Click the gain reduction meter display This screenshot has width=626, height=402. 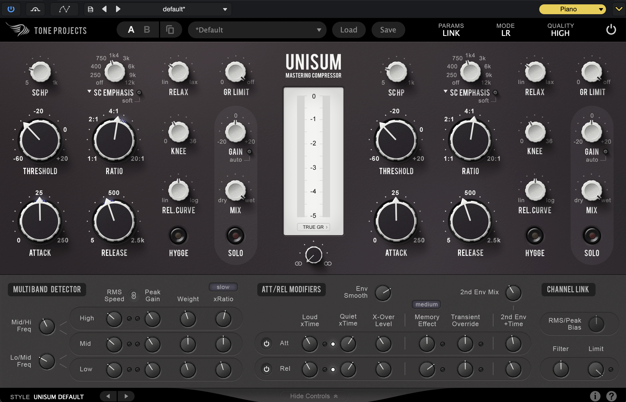tap(314, 161)
